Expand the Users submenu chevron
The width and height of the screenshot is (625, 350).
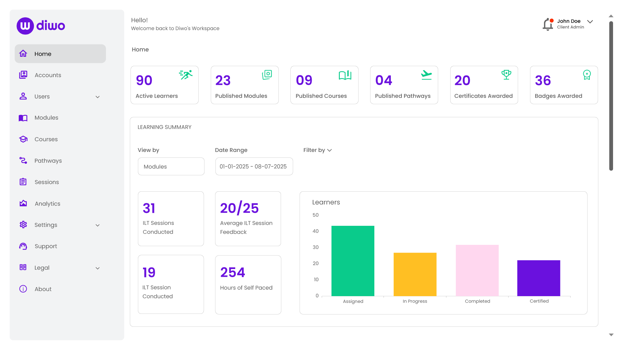point(98,97)
